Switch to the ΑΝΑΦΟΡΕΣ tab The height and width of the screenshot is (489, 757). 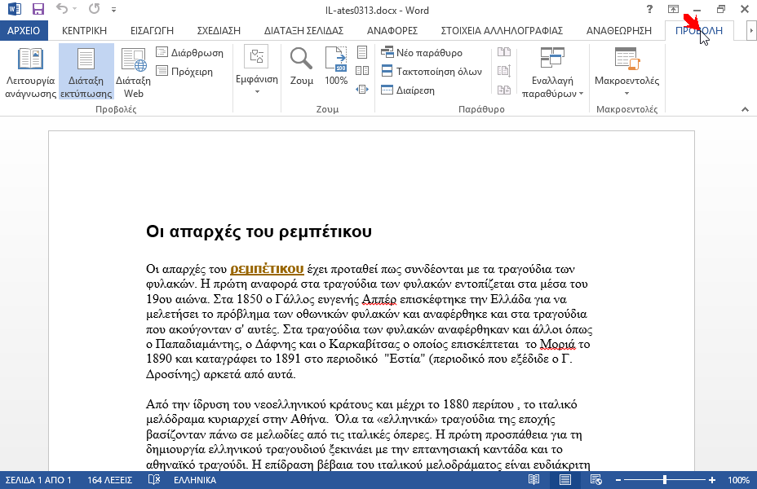point(392,30)
